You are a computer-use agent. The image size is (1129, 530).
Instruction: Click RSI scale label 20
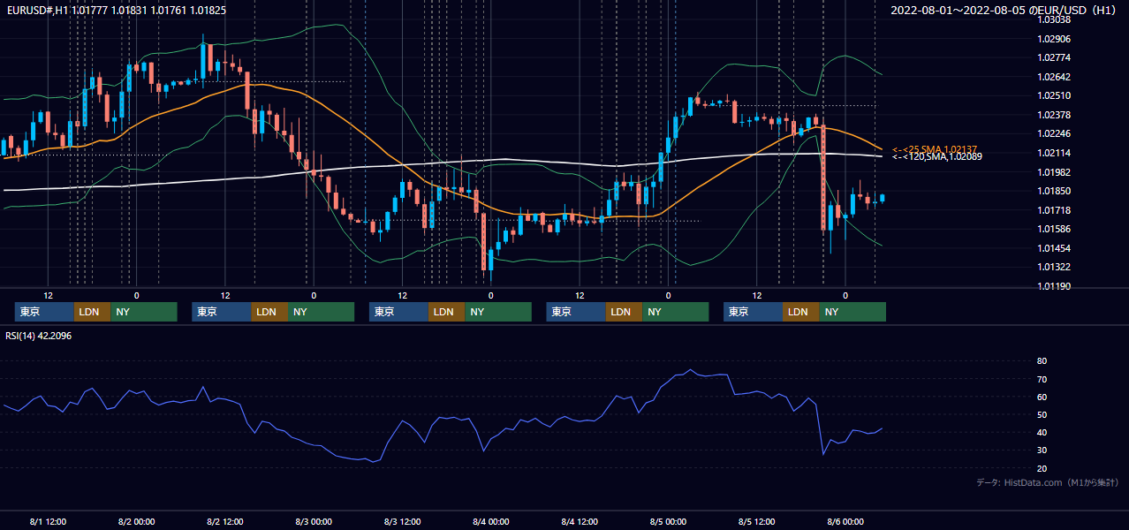1042,468
